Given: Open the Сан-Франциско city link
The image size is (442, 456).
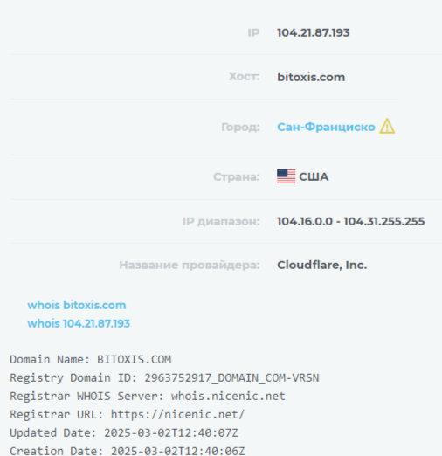Looking at the screenshot, I should (x=326, y=127).
